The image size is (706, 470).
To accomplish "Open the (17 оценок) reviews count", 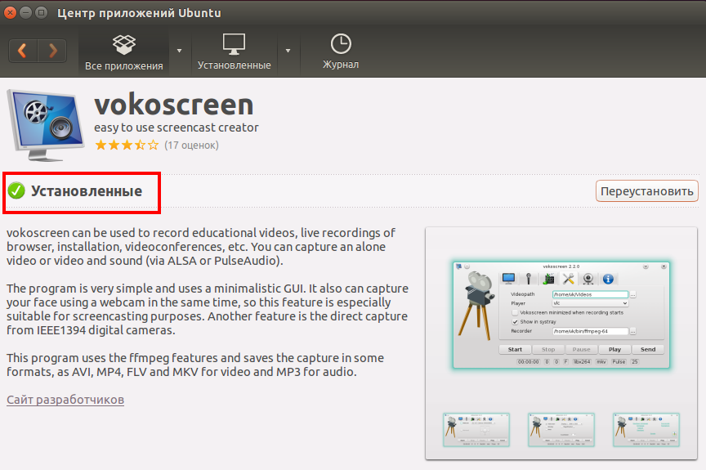I will pos(191,145).
